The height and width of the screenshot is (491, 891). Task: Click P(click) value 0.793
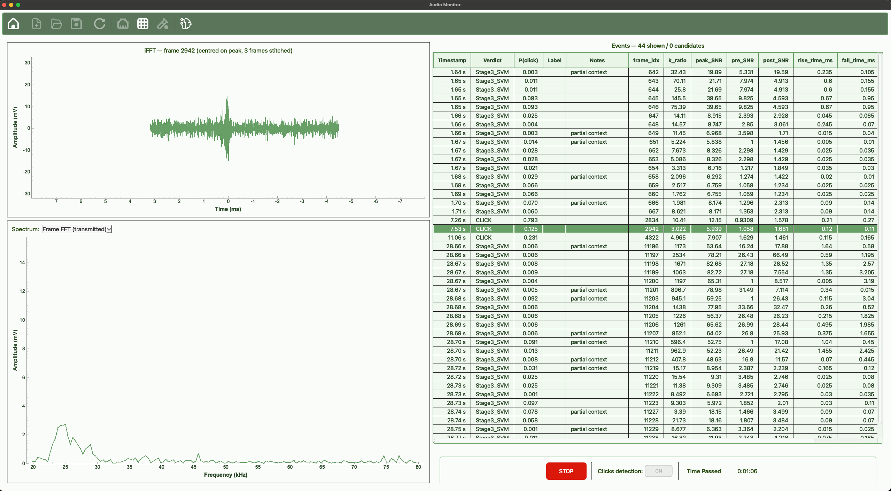528,220
